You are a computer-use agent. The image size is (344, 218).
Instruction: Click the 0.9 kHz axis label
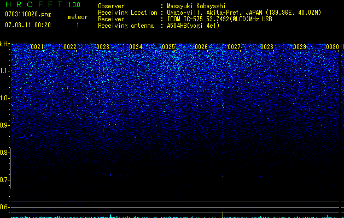coord(4,125)
